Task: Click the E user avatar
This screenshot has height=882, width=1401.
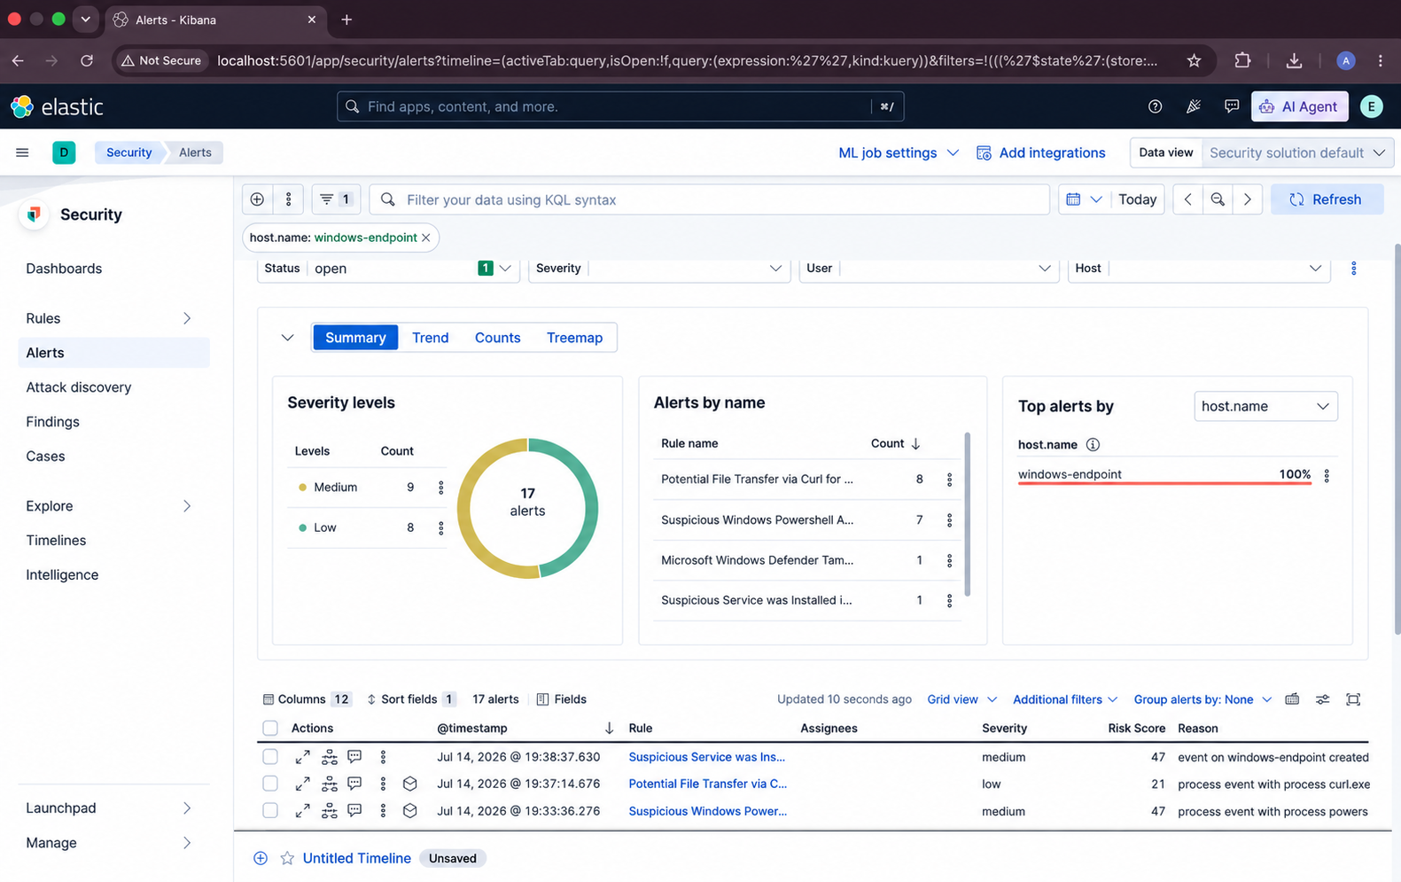Action: click(1371, 106)
